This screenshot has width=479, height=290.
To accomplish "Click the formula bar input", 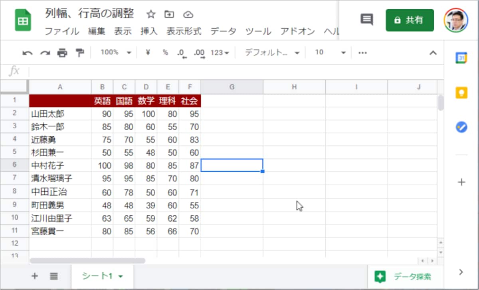I will [x=236, y=72].
